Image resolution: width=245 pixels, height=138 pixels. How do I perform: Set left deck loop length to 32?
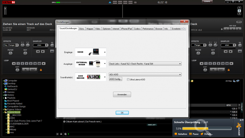[x=39, y=63]
